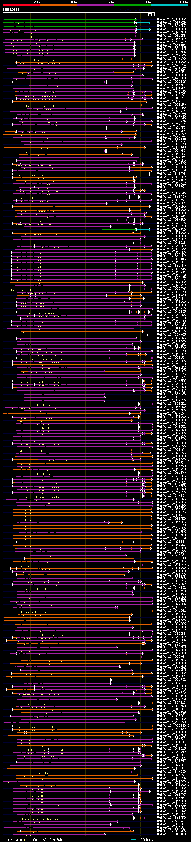
Task: Click the UniRef100_C4NFP3 label
Action: (171, 443)
